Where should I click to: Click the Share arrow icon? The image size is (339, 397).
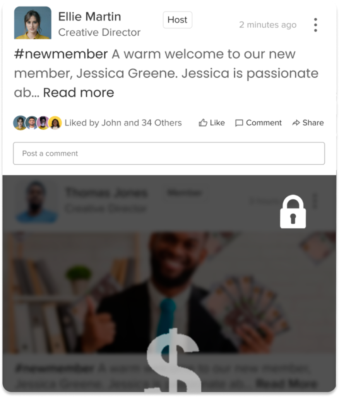coord(296,123)
